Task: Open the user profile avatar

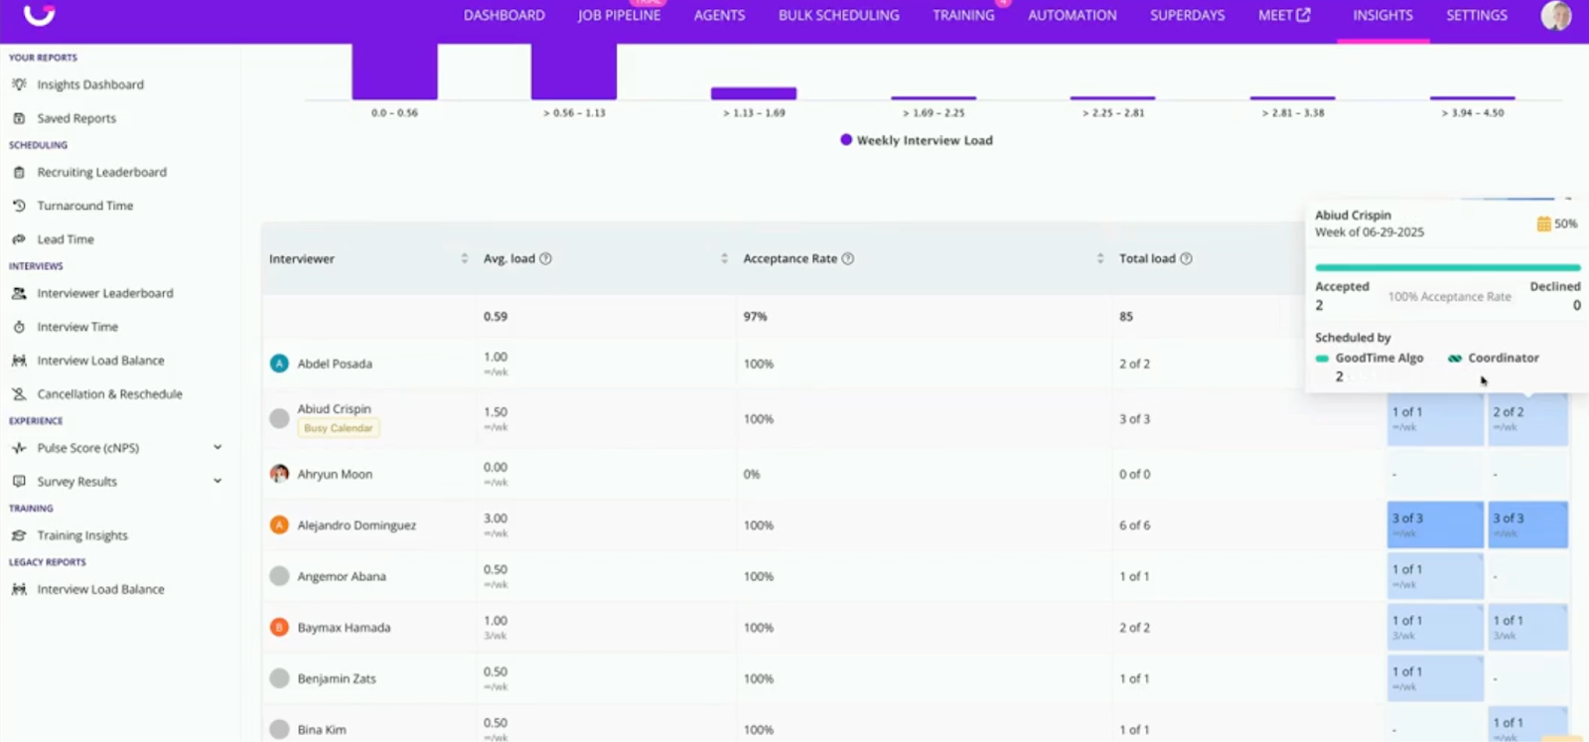Action: point(1555,16)
